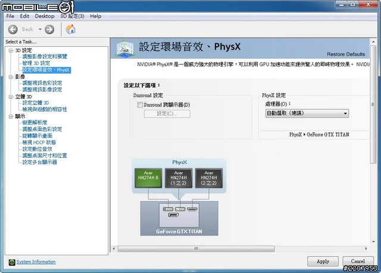Viewport: 381px width, 273px height.
Task: Select the NVIDIA System Information icon
Action: click(12, 262)
